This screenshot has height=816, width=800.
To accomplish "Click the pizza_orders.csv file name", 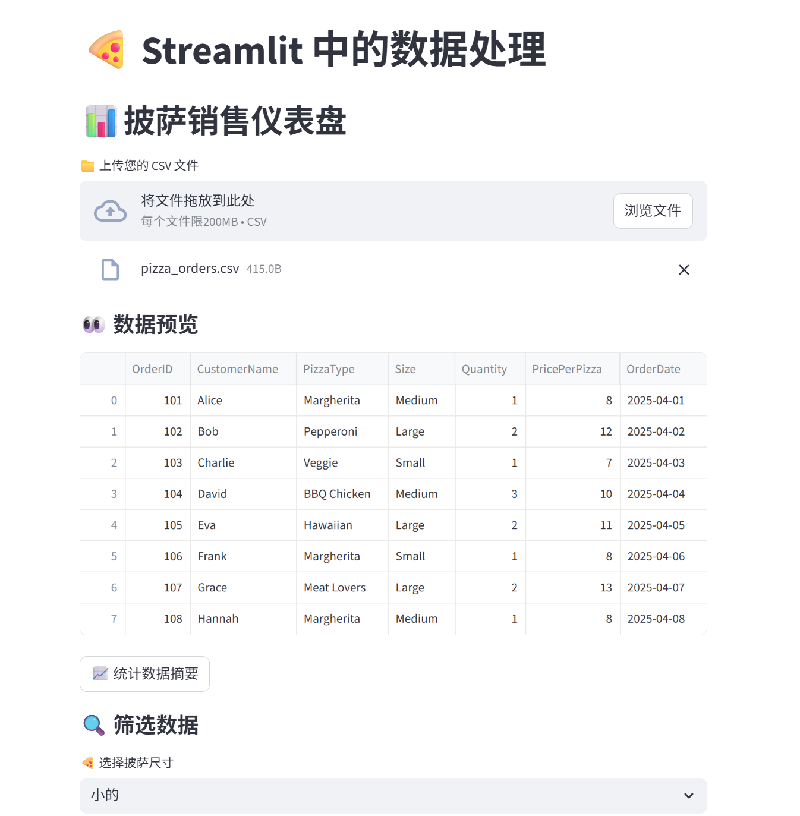I will point(190,269).
